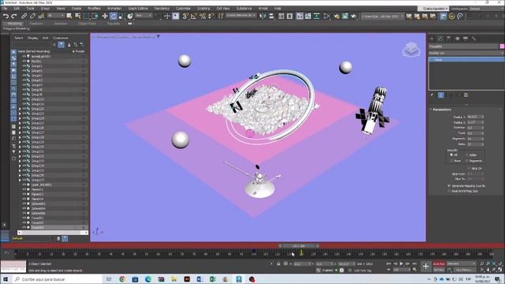This screenshot has width=505, height=284.
Task: Select the Sides smooth radio button
Action: (466, 155)
